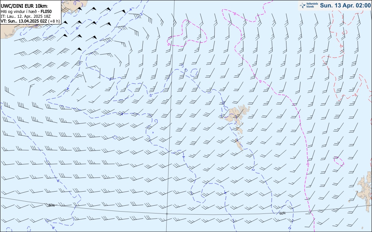
Task: Click the eastern '60N' latitude label
Action: [x=282, y=213]
